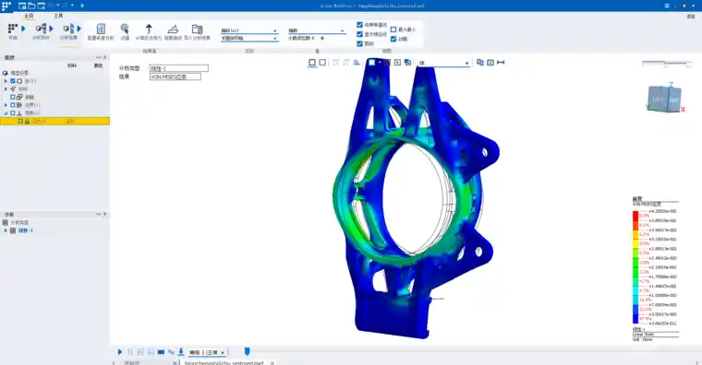Click the download arrow icon in animation bar

point(181,352)
